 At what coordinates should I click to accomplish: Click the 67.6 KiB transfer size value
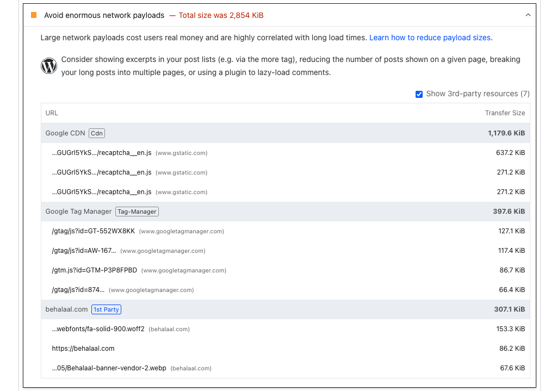coord(512,368)
